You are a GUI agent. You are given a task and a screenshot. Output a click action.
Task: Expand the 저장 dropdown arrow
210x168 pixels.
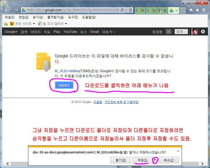pos(155,160)
